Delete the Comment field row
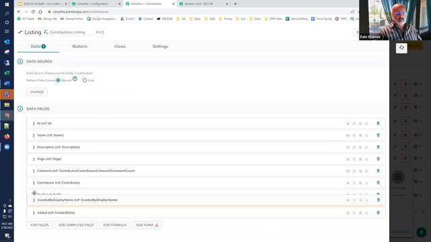The image size is (431, 242). [378, 171]
